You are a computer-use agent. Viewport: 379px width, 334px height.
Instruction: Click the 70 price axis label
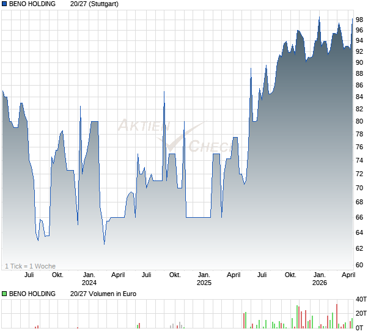[x=359, y=188]
